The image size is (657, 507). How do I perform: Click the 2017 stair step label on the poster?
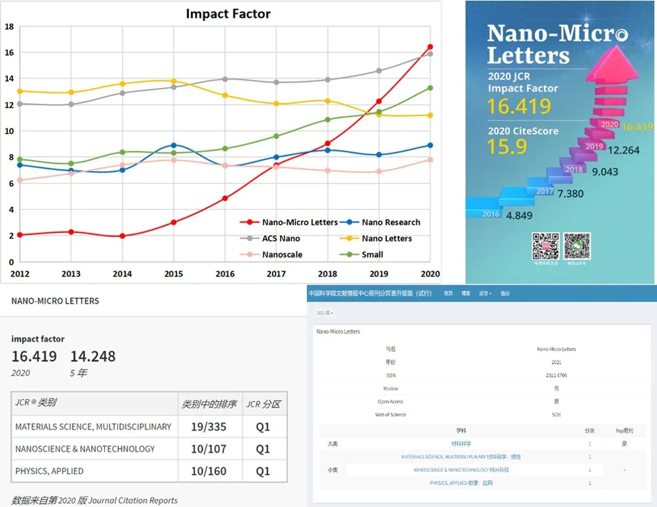[x=545, y=191]
